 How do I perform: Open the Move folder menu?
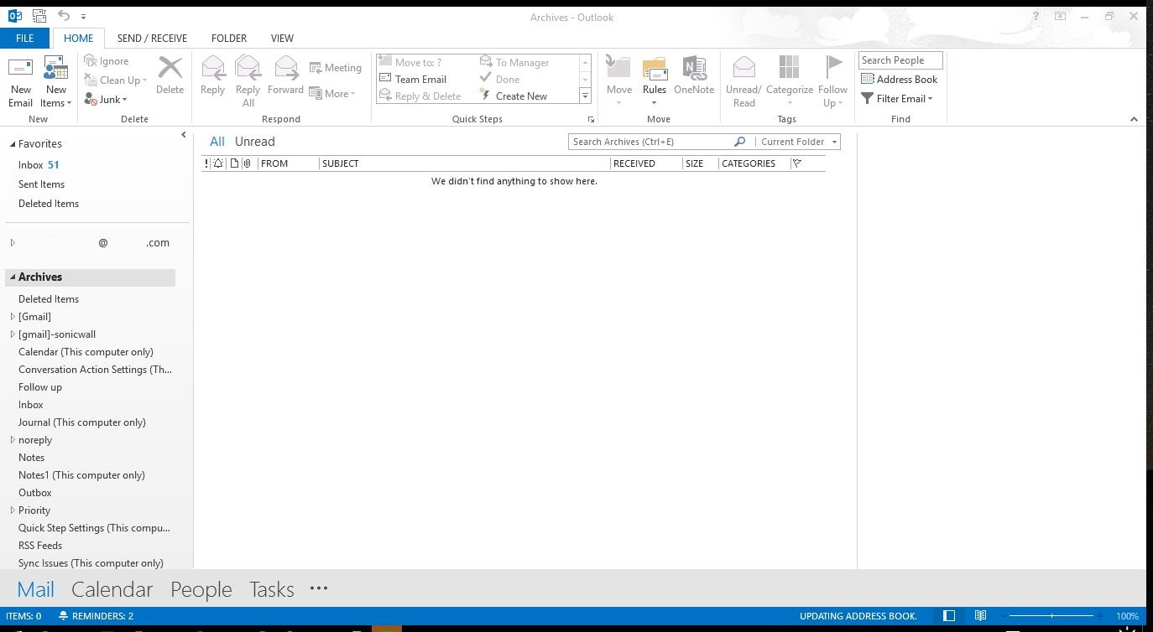click(x=618, y=82)
